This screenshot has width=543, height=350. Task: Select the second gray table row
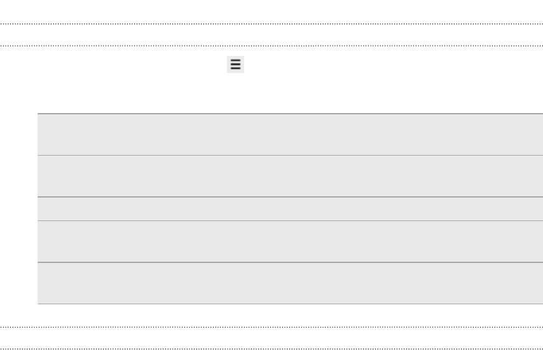tap(290, 176)
